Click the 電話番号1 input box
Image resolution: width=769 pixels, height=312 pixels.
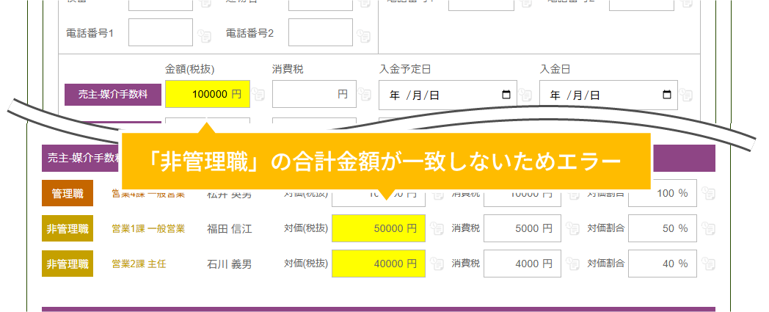(x=160, y=33)
